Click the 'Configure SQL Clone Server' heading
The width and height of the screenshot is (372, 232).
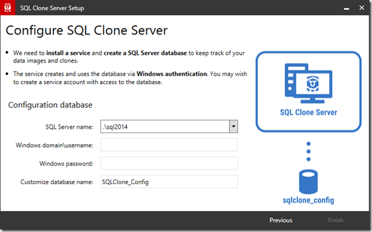pyautogui.click(x=87, y=31)
